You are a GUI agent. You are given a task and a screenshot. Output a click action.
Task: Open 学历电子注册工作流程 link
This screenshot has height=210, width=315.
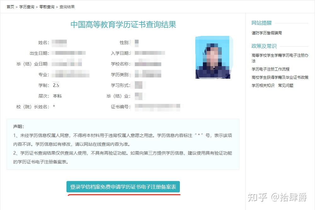pos(270,69)
